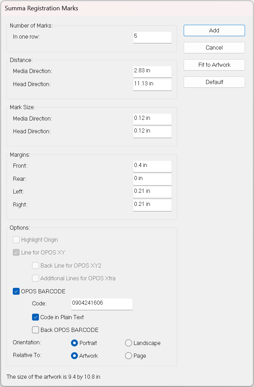Click the Relative To label
The image size is (254, 387).
[x=27, y=355]
